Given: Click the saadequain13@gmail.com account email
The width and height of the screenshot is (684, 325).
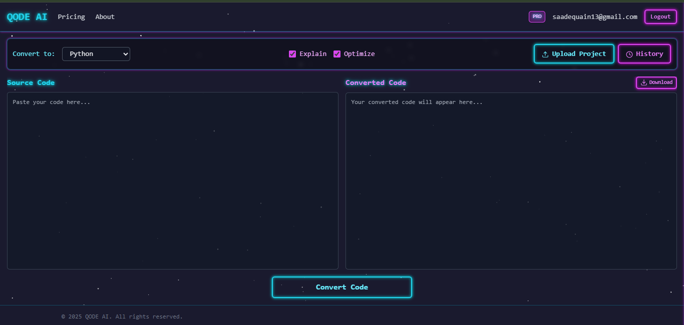Looking at the screenshot, I should pyautogui.click(x=594, y=17).
